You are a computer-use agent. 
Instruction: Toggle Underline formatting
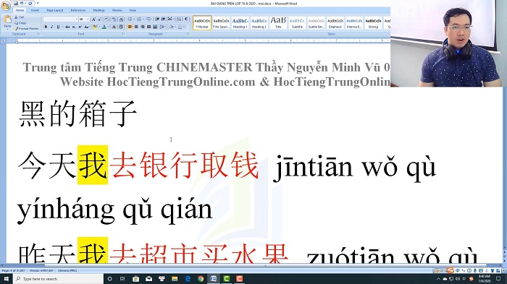[58, 27]
